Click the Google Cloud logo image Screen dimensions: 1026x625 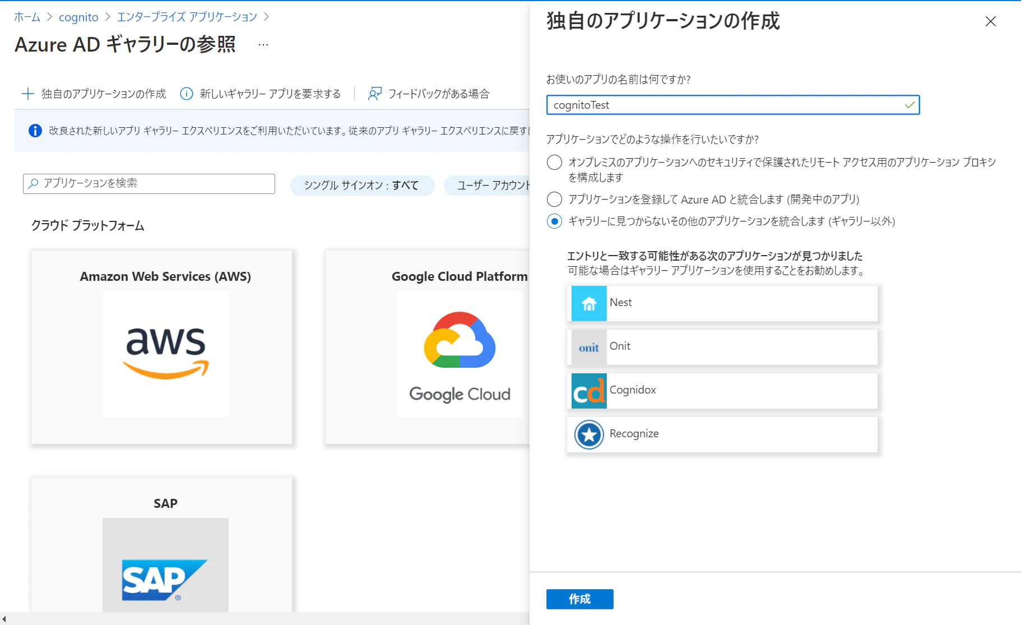click(459, 354)
